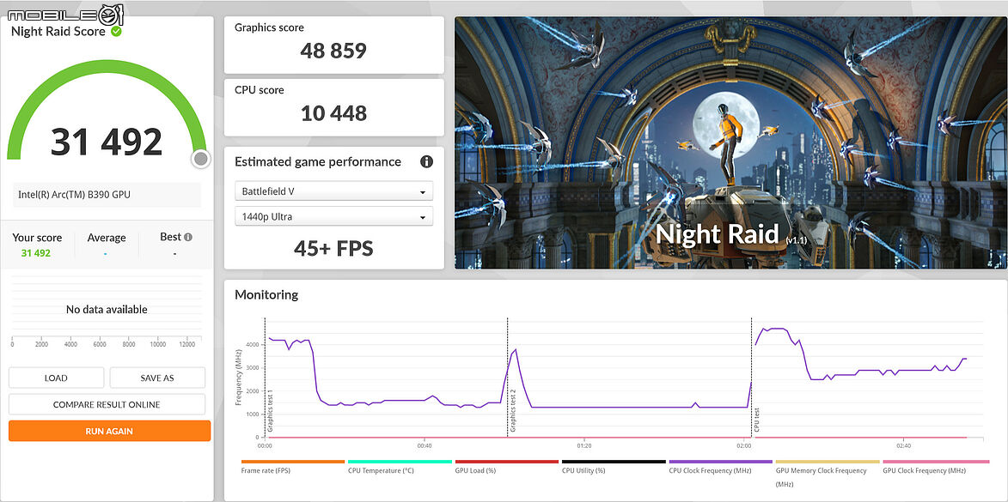
Task: Click the info icon beside Best
Action: (187, 237)
